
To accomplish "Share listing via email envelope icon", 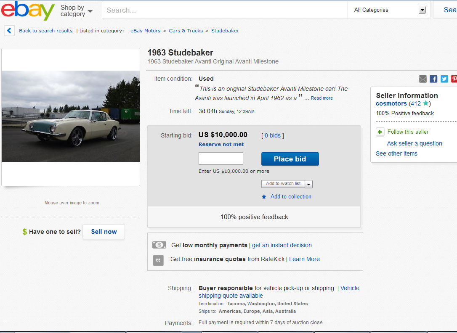I will [x=423, y=79].
